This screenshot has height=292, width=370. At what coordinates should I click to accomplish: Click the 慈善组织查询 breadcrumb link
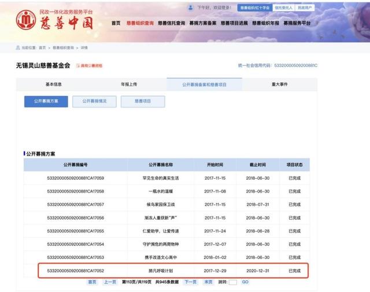(x=63, y=47)
